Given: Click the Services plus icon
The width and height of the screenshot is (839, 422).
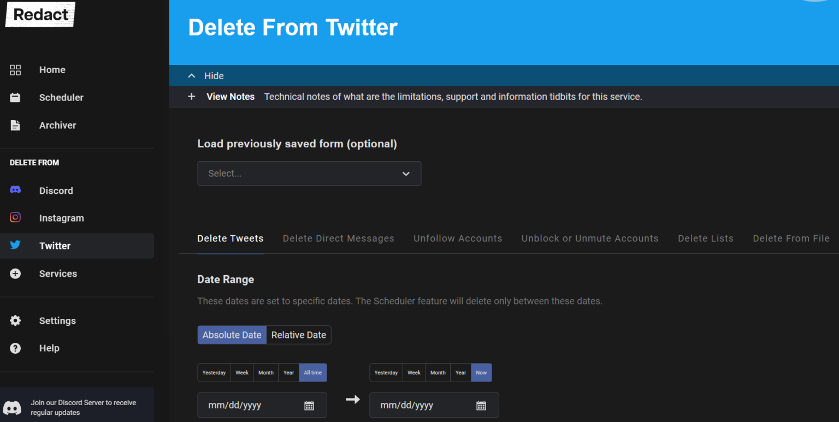Looking at the screenshot, I should tap(15, 274).
